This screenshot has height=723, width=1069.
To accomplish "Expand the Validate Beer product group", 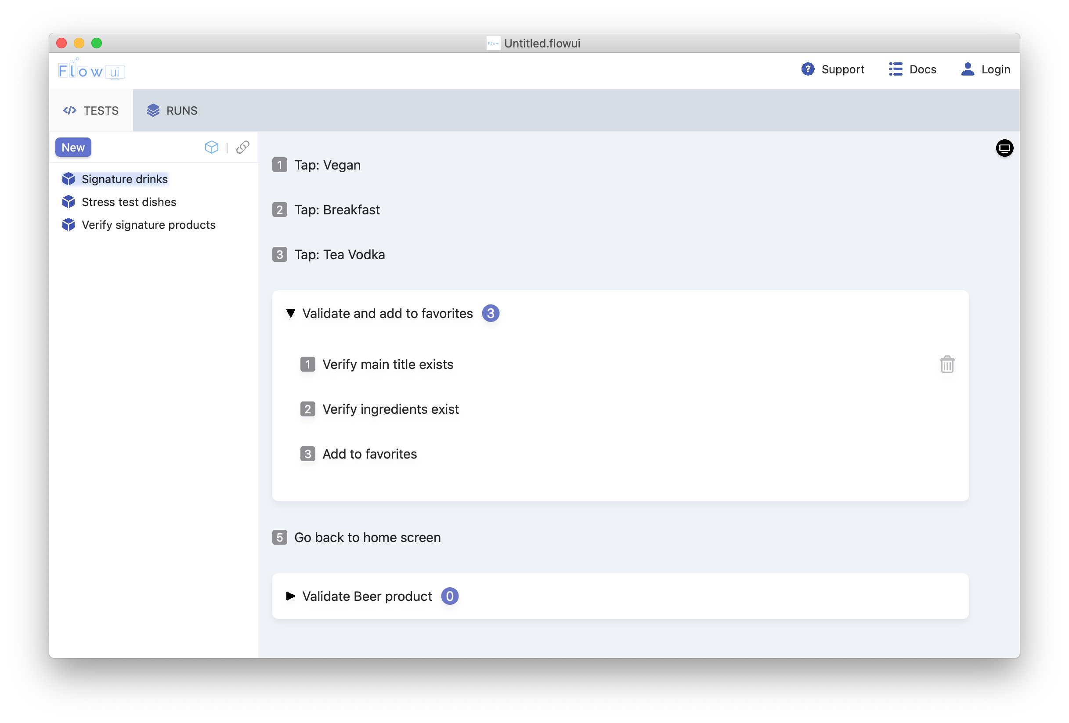I will tap(291, 596).
